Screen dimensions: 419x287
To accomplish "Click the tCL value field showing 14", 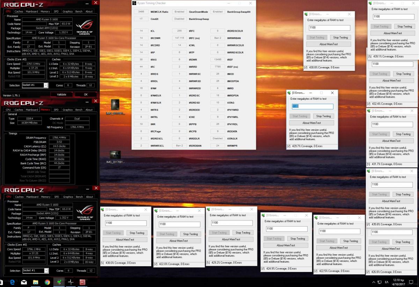I will [141, 31].
